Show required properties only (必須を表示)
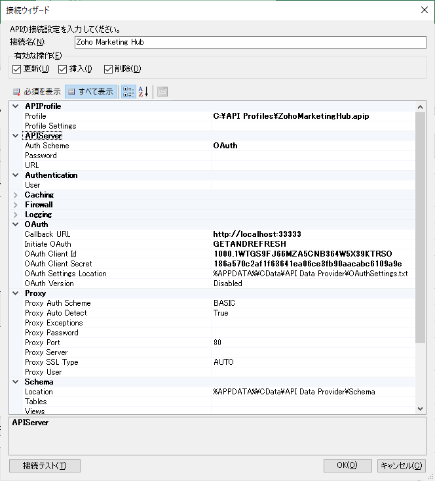 point(37,92)
